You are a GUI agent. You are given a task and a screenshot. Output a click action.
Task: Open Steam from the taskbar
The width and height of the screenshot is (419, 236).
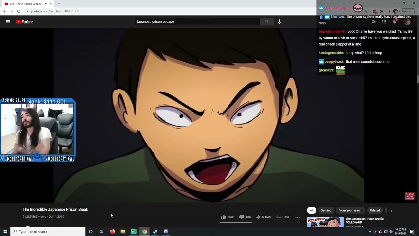pyautogui.click(x=155, y=232)
